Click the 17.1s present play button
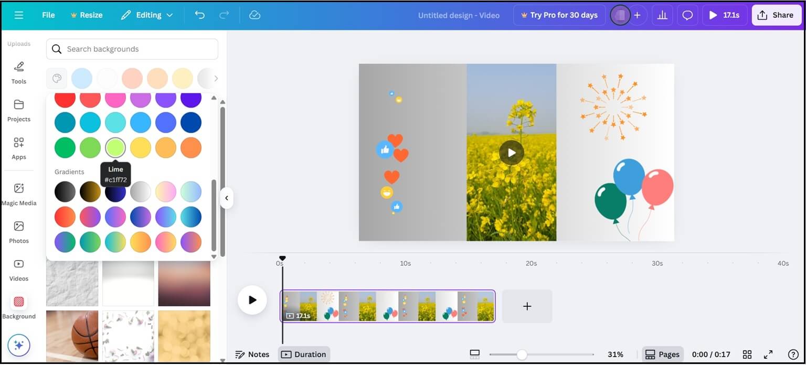This screenshot has width=806, height=365. (725, 15)
